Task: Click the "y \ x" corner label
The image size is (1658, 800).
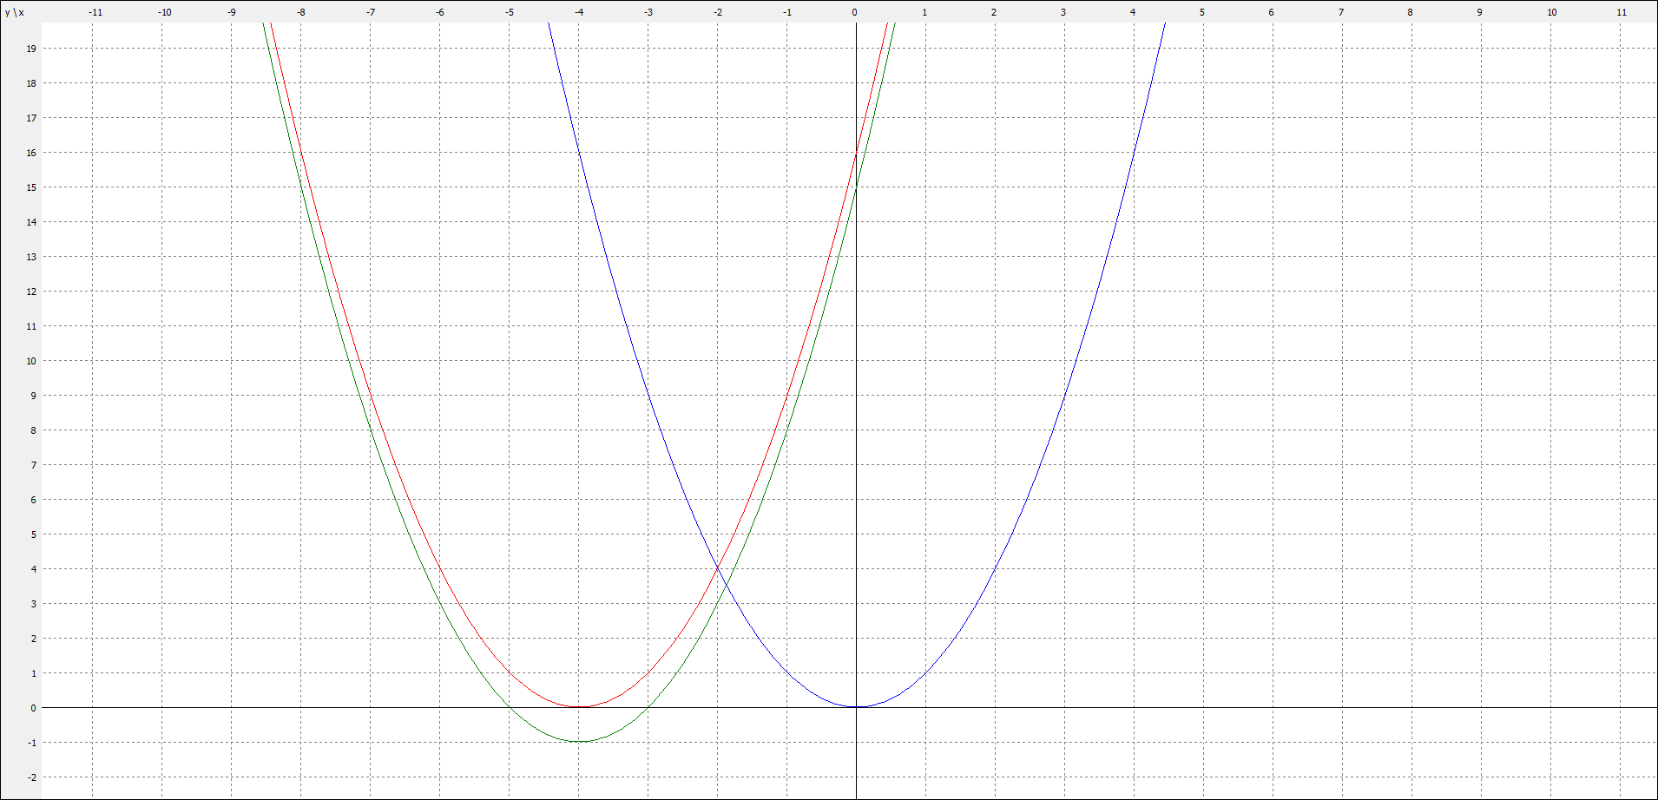Action: pos(15,12)
